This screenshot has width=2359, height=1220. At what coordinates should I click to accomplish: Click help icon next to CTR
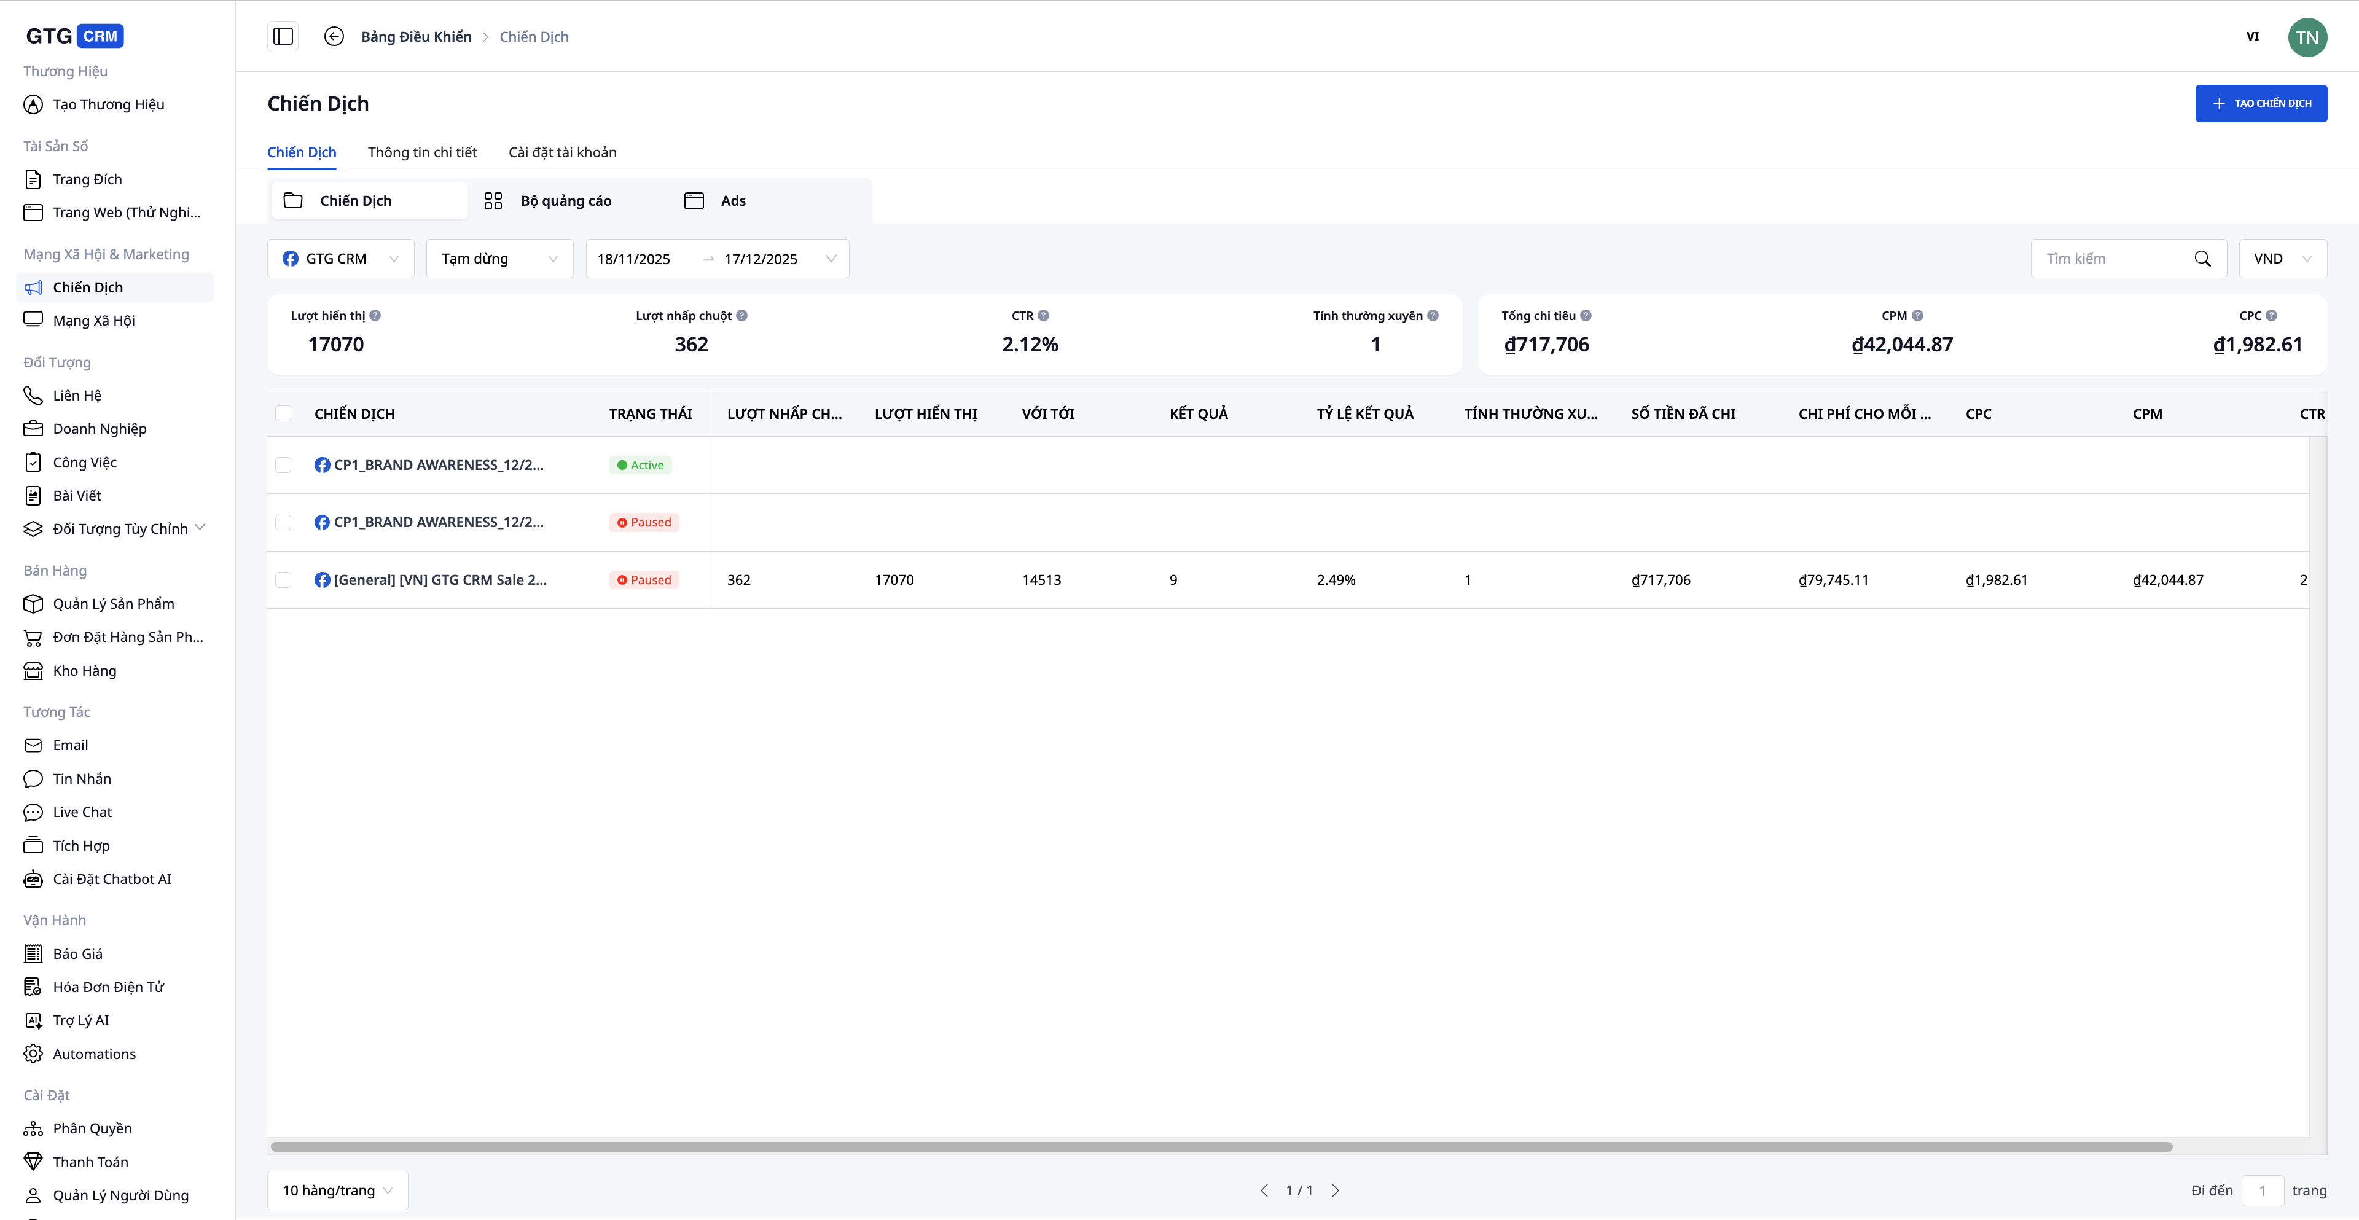coord(1043,316)
